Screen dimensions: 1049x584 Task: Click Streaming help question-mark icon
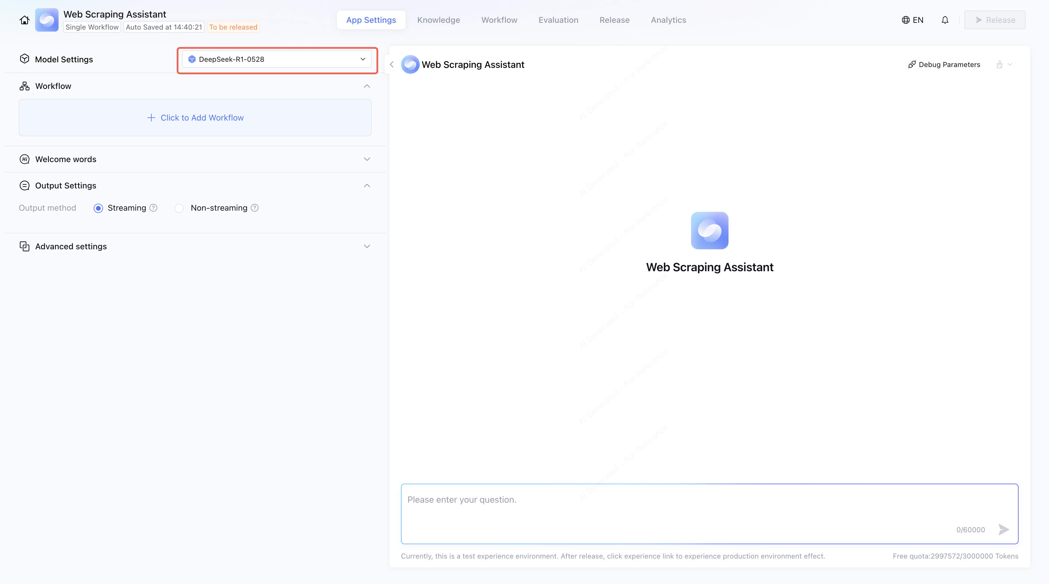[154, 208]
